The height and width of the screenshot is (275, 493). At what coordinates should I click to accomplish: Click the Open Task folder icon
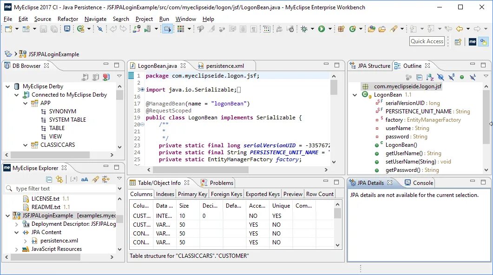tap(382, 29)
